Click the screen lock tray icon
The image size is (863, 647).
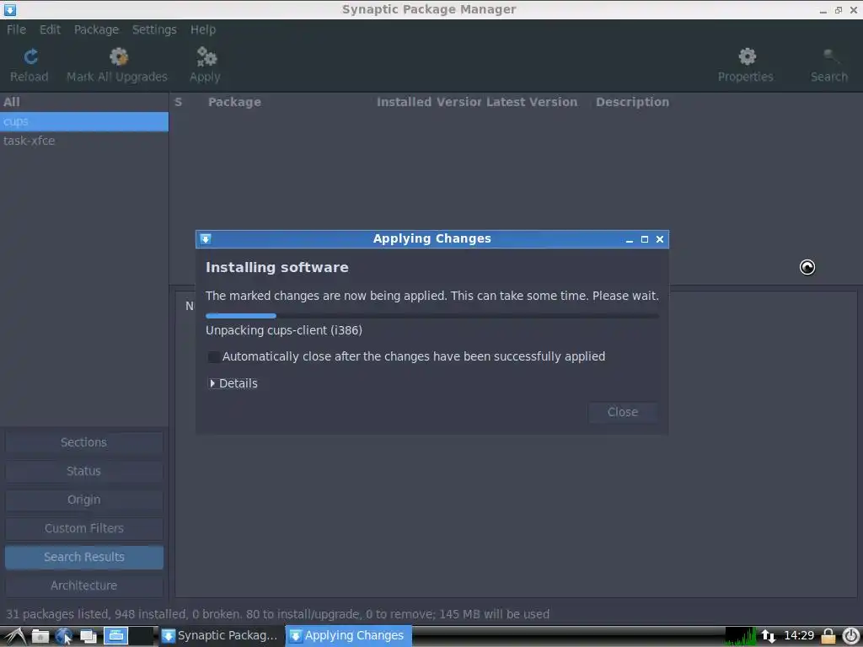828,636
